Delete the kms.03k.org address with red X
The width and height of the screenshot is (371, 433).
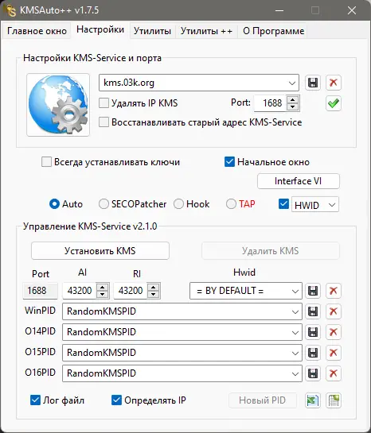[333, 83]
